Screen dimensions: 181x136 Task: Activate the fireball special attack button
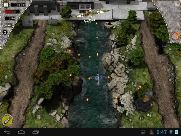(x=176, y=36)
